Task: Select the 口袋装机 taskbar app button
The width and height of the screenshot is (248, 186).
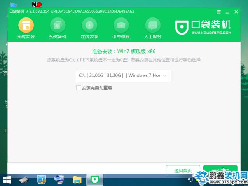Action: pos(95,180)
